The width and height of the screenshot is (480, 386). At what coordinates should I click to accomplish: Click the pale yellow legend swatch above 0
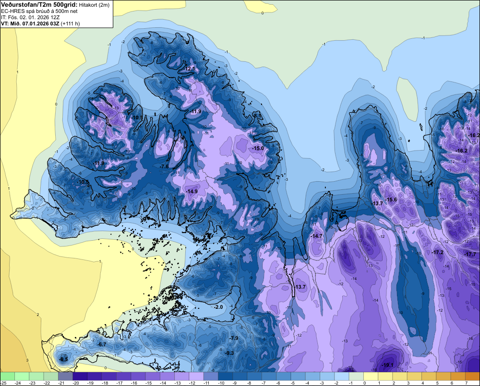pos(371,376)
